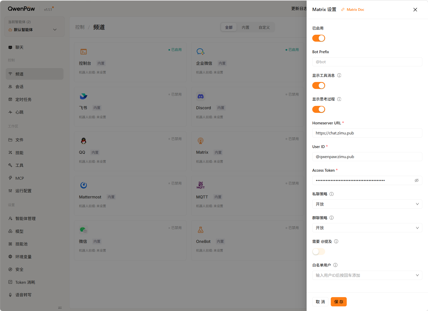
Task: Open the 技能池 sidebar menu item
Action: click(34, 244)
